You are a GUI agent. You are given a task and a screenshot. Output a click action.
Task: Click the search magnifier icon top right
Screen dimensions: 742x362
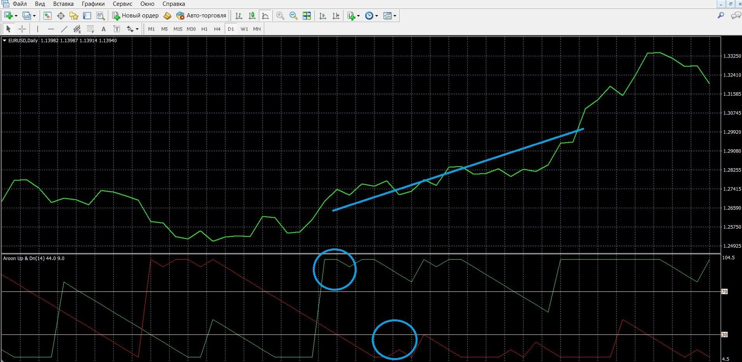[x=721, y=16]
